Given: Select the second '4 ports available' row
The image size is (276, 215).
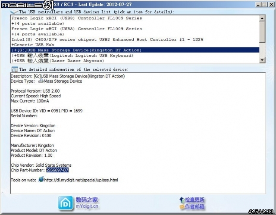Looking at the screenshot, I should pyautogui.click(x=135, y=34).
